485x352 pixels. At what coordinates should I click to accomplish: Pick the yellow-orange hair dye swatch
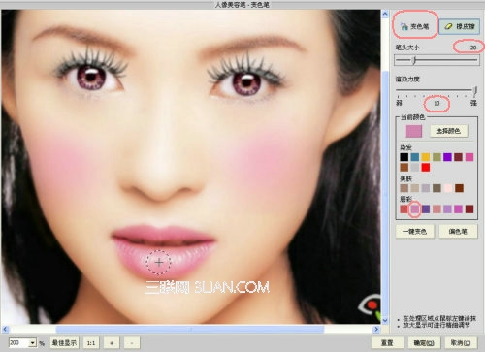[x=426, y=157]
